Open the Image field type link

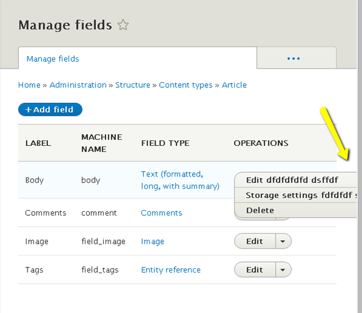point(153,241)
